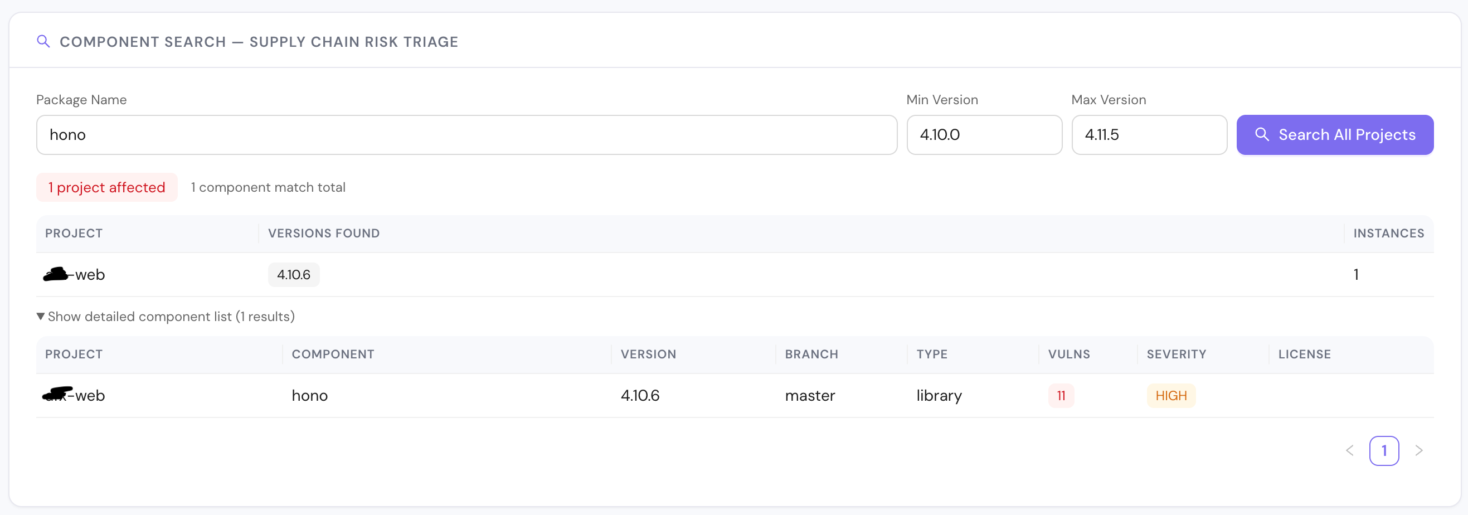Click the redacted -web project in summary table
1468x515 pixels.
tap(74, 275)
